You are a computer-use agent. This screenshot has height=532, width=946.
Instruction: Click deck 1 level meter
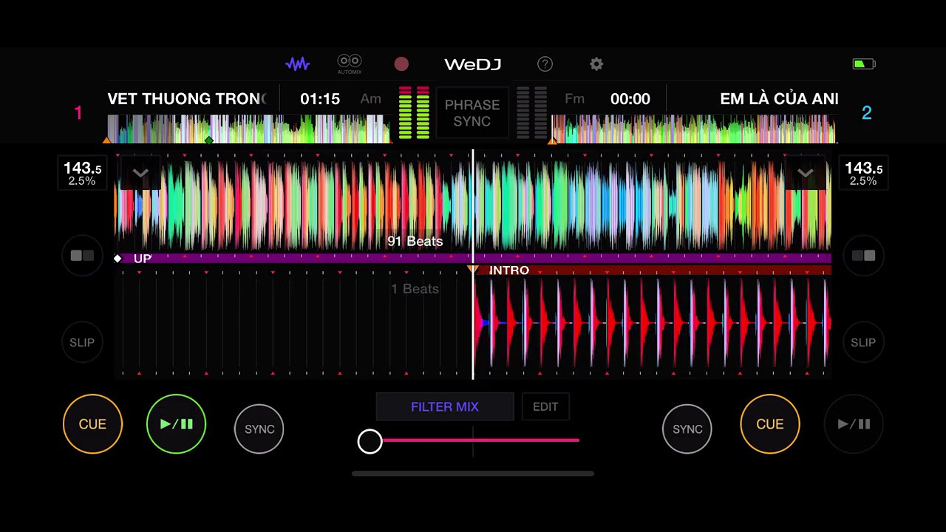(x=414, y=113)
